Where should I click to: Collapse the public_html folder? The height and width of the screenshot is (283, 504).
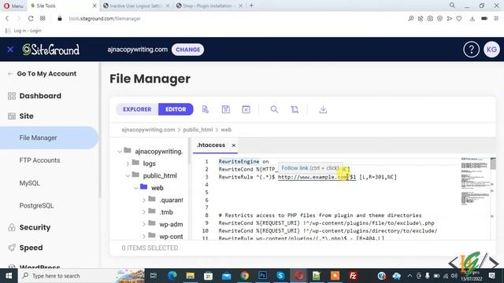click(x=128, y=176)
